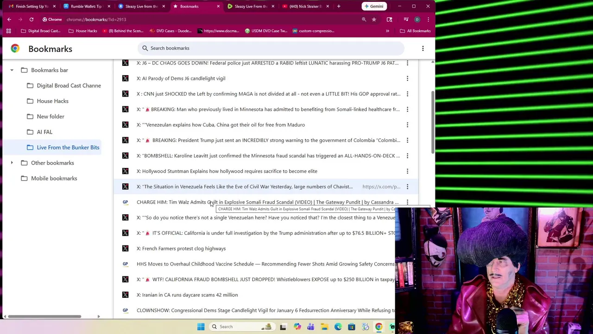This screenshot has width=593, height=334.
Task: Collapse the Bookmarks bar tree node
Action: coord(12,70)
